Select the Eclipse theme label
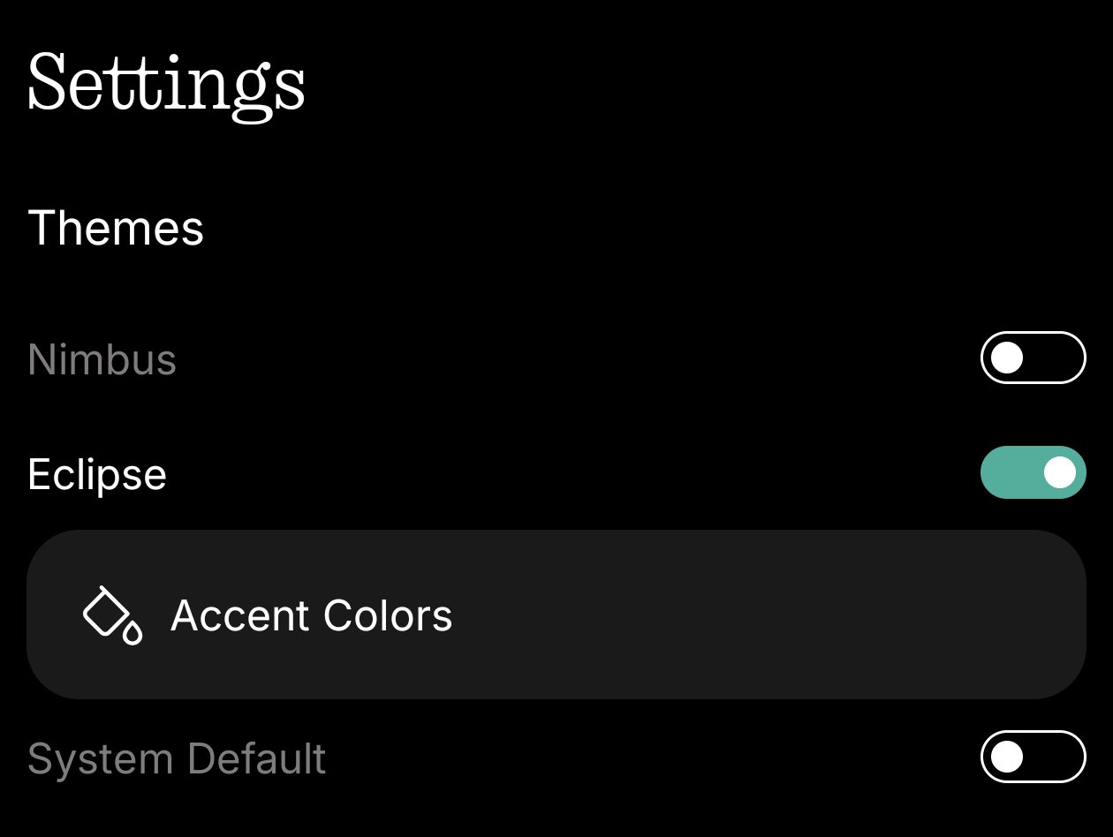This screenshot has width=1113, height=837. [97, 475]
